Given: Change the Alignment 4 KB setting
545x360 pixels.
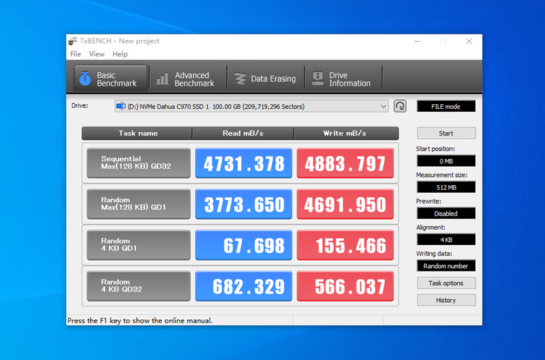Looking at the screenshot, I should tap(446, 240).
